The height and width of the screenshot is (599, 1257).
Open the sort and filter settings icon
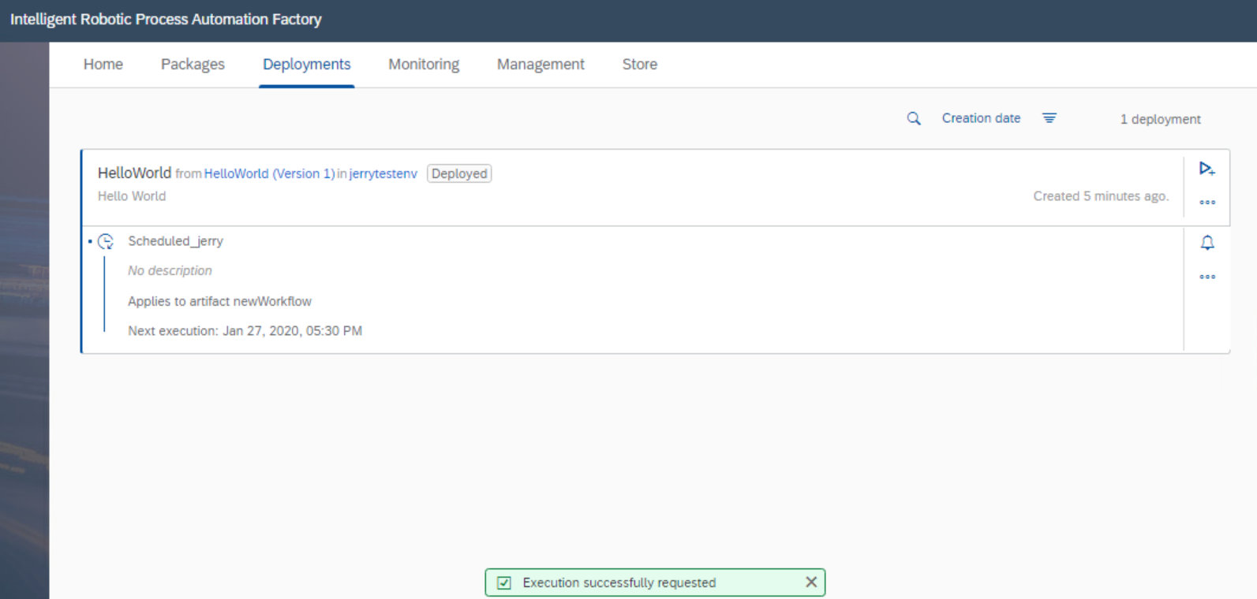click(x=1049, y=118)
